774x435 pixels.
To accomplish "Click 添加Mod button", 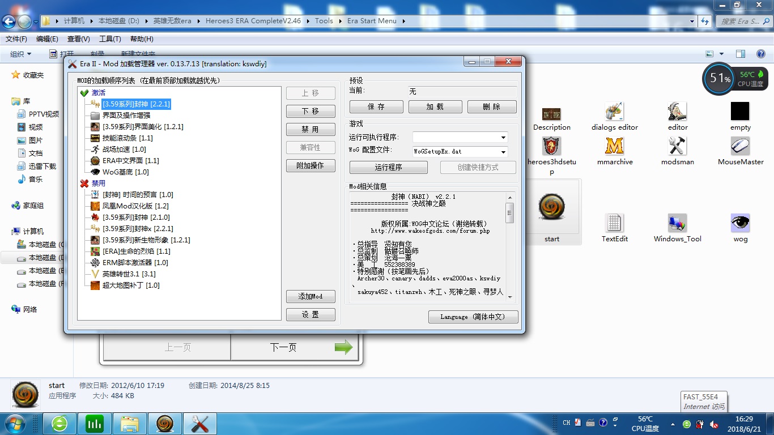I will 311,296.
